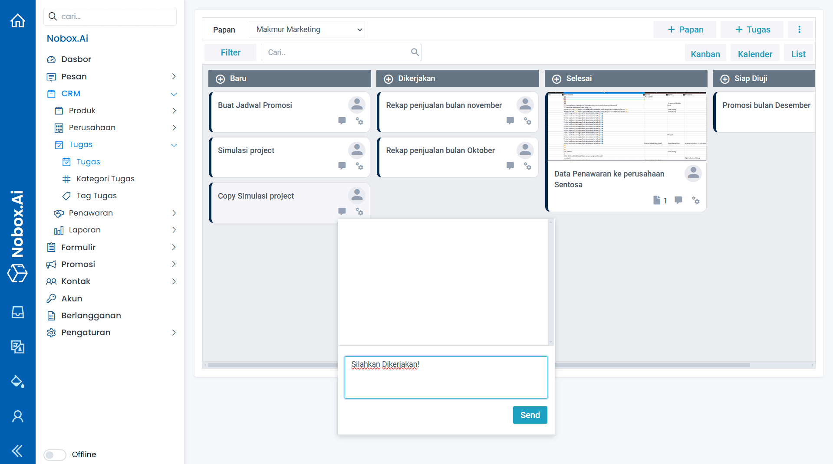Open settings gears on Simulasi project card
The height and width of the screenshot is (464, 833).
tap(359, 166)
